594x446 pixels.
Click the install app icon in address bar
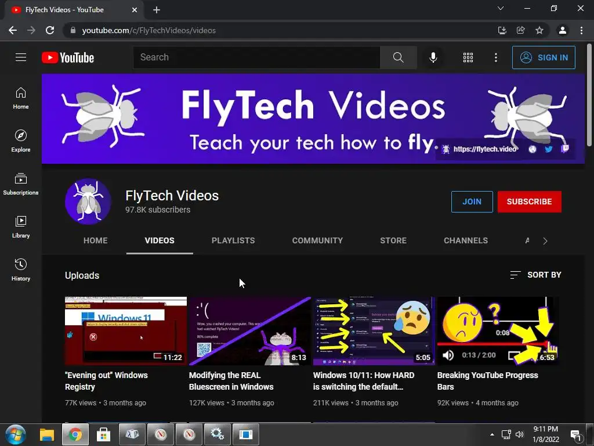[x=502, y=30]
